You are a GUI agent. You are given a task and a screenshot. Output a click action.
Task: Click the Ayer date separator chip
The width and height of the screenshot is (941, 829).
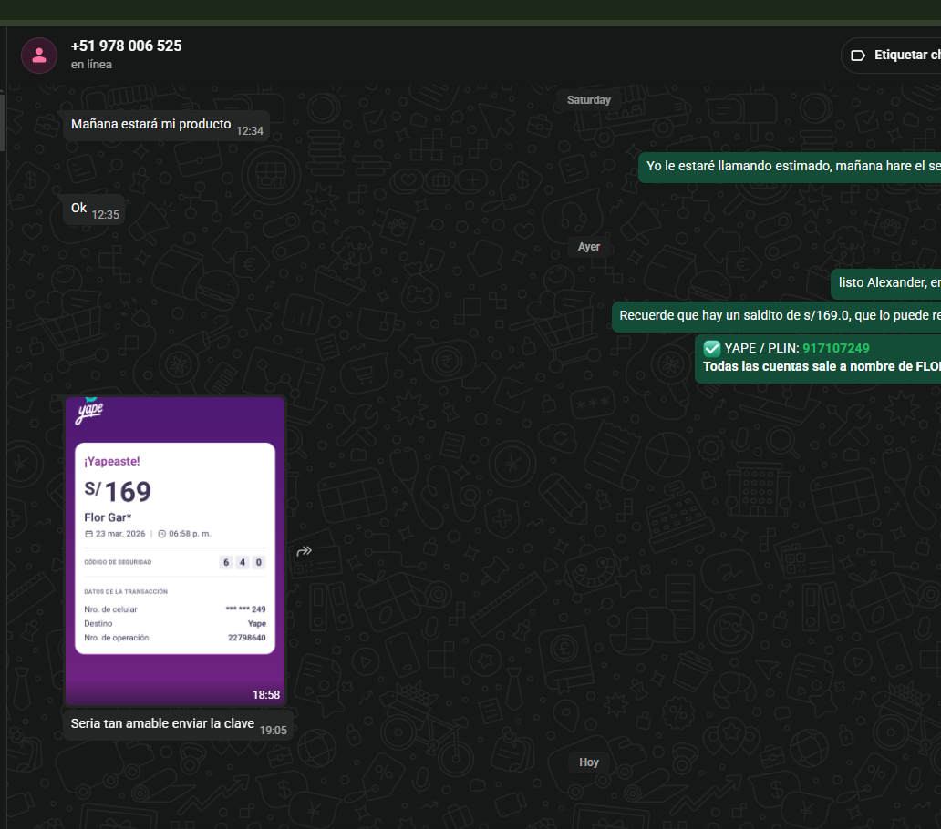point(589,247)
